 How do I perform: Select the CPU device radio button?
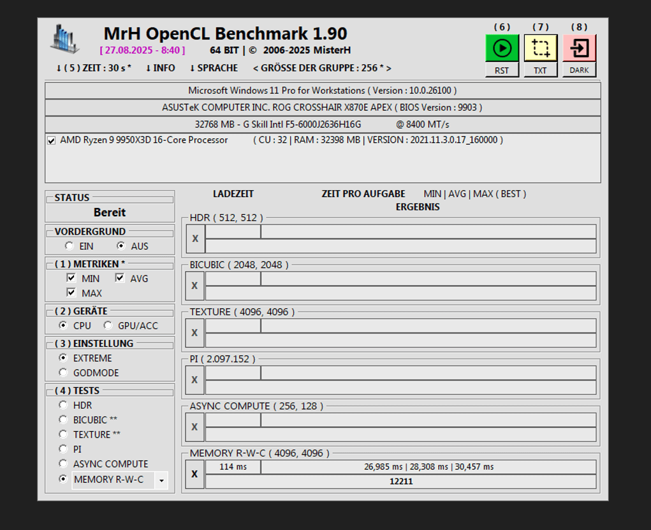62,325
